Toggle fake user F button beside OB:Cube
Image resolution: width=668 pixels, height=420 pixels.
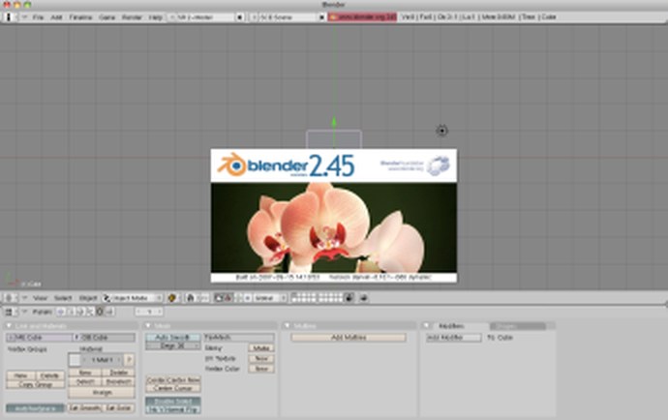[x=76, y=338]
